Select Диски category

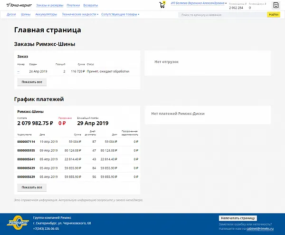pyautogui.click(x=11, y=14)
